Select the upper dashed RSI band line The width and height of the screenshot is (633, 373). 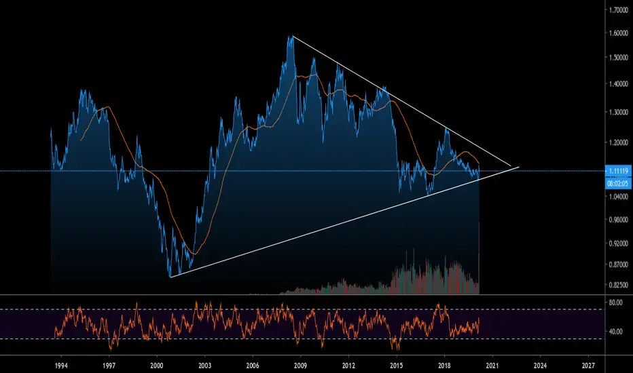pos(303,309)
